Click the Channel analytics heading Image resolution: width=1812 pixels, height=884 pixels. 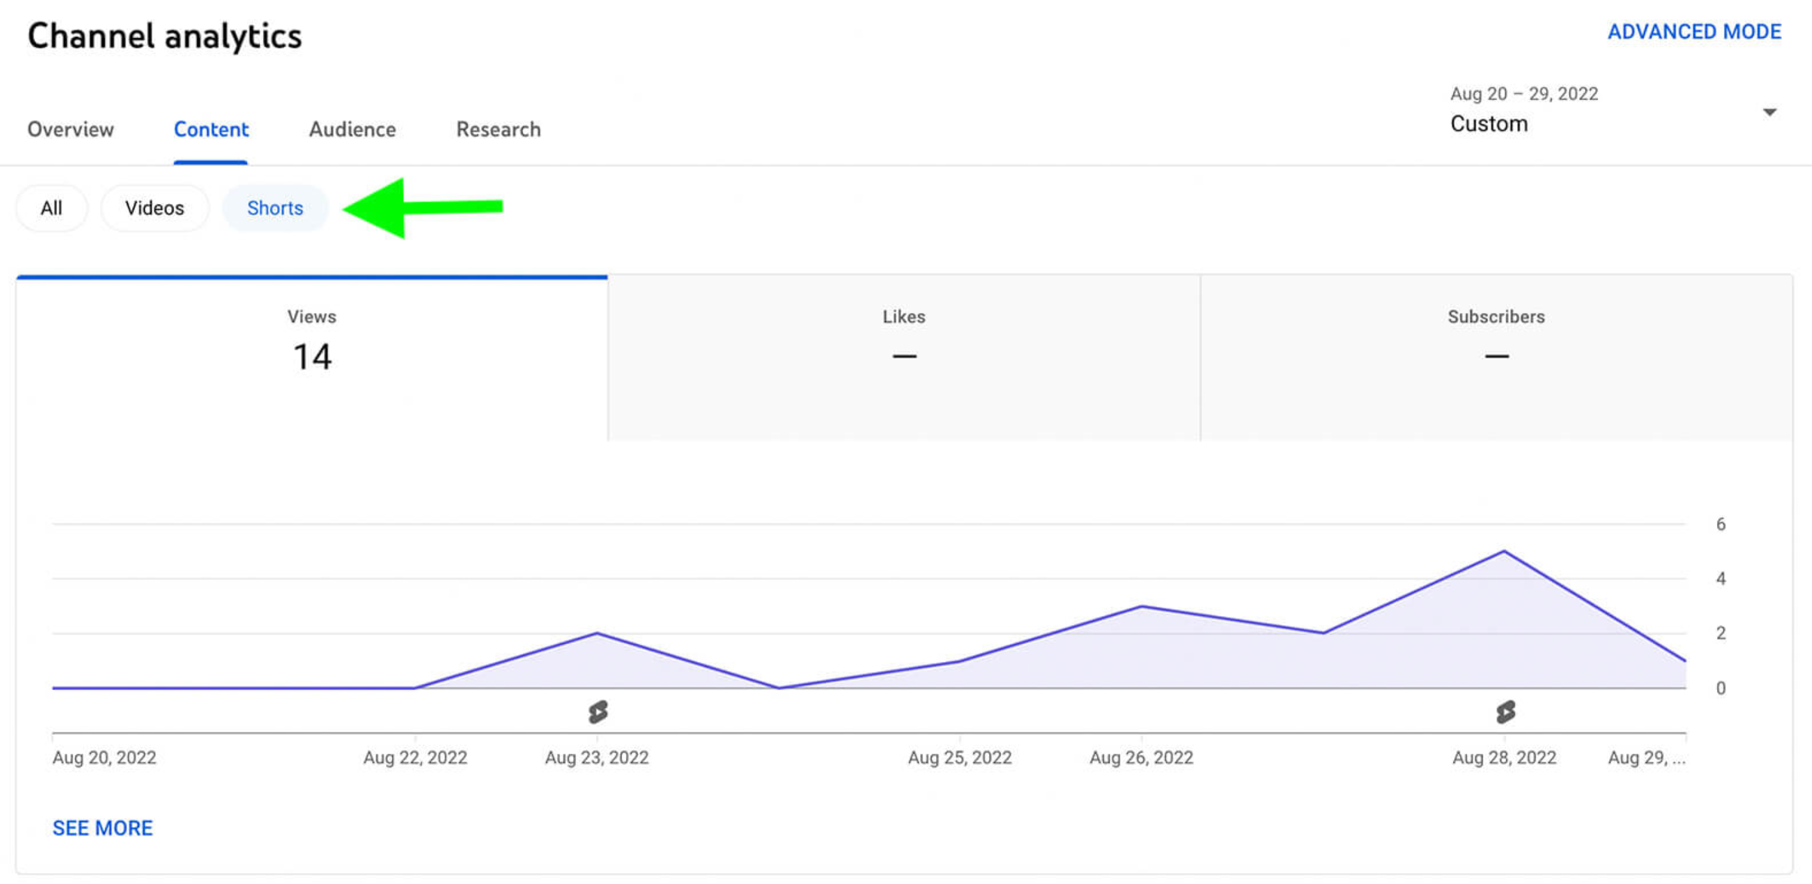coord(165,35)
